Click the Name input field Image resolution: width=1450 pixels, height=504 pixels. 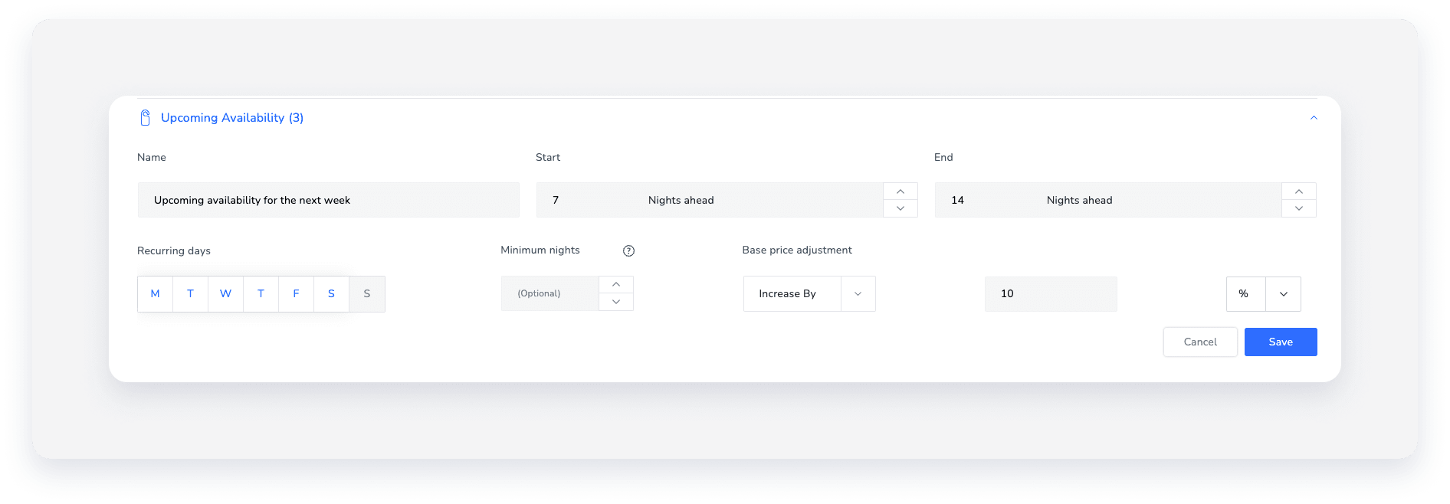point(328,200)
